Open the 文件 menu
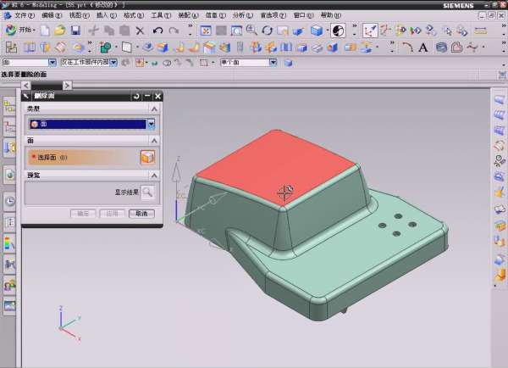The width and height of the screenshot is (508, 368). 24,15
